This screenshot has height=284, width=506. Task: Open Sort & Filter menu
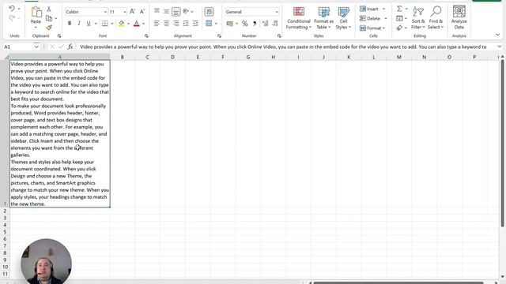418,18
